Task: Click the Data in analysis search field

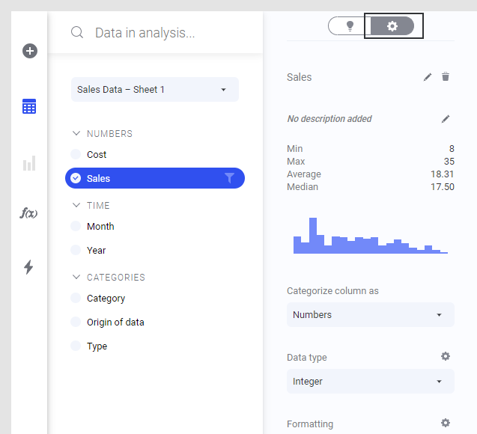Action: 165,33
